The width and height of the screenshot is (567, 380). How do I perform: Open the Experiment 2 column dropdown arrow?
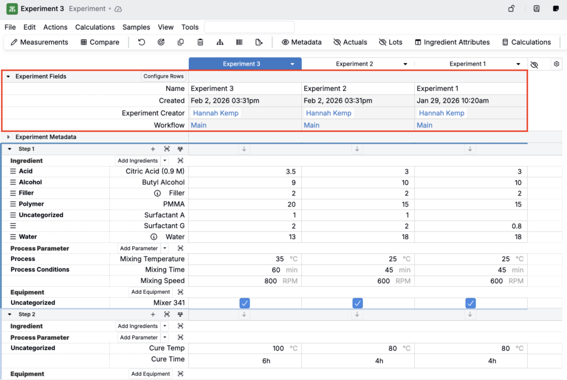pos(405,64)
